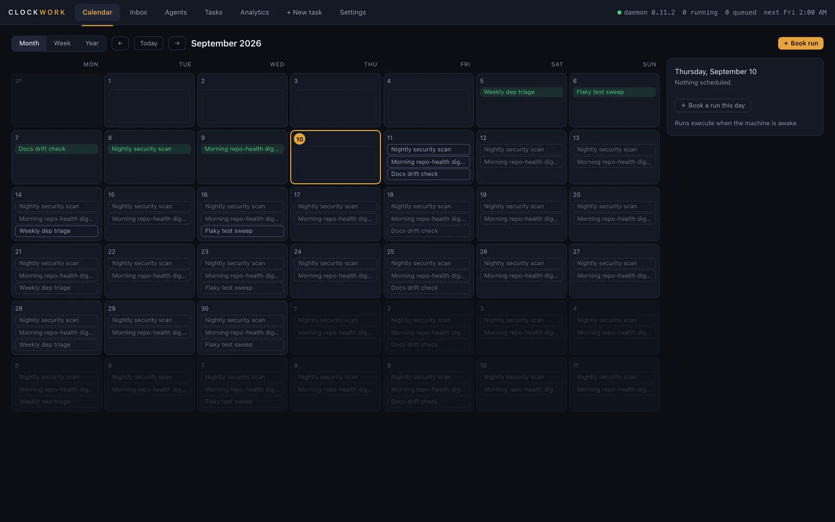Image resolution: width=835 pixels, height=522 pixels.
Task: Select Docs drift check on September 18
Action: [428, 231]
